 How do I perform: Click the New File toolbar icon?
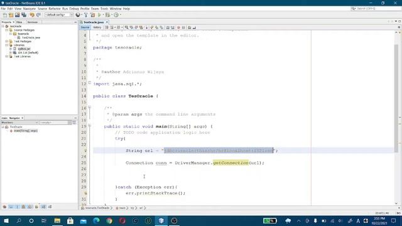[4, 15]
